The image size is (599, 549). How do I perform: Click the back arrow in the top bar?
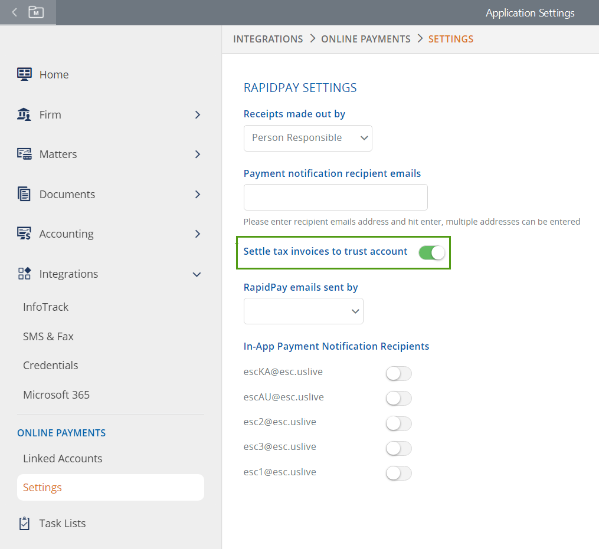pyautogui.click(x=15, y=12)
